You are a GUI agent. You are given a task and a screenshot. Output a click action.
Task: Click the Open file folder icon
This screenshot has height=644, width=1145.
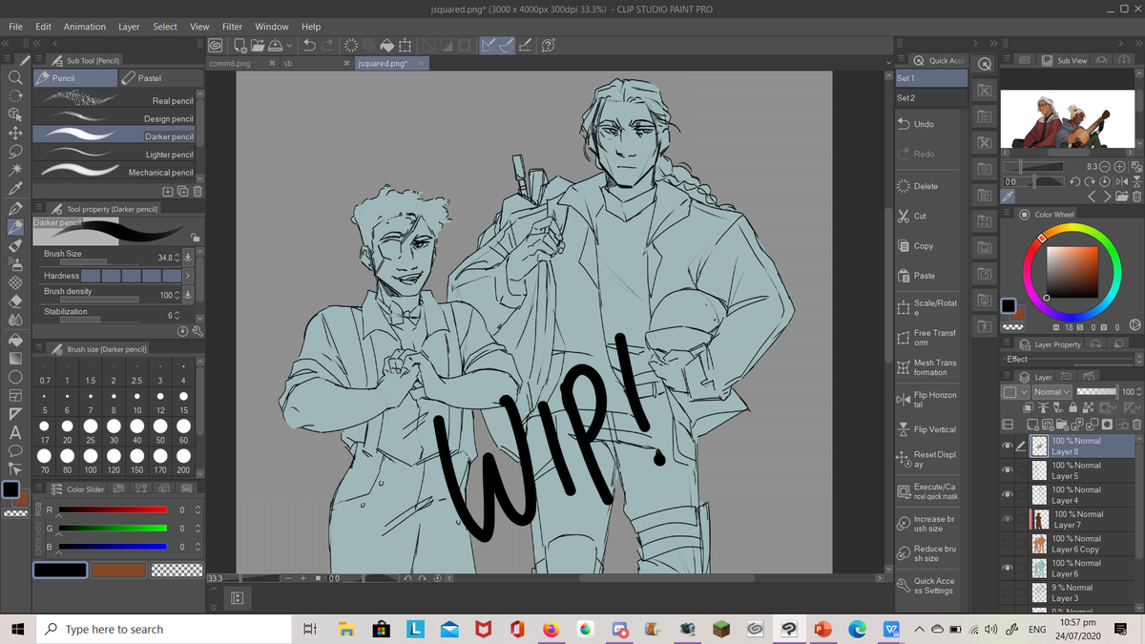click(x=258, y=45)
